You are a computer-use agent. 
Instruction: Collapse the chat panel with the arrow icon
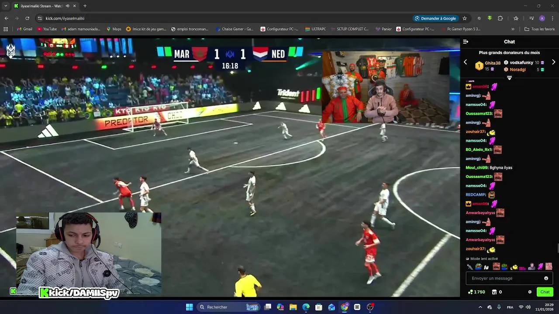466,42
